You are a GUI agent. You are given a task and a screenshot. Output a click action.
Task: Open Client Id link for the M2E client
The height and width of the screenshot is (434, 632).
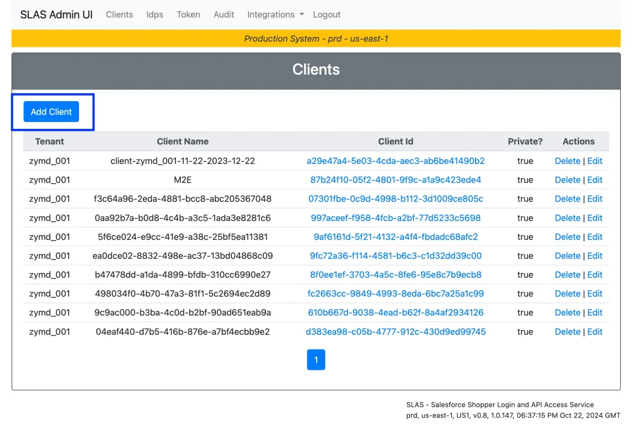396,179
